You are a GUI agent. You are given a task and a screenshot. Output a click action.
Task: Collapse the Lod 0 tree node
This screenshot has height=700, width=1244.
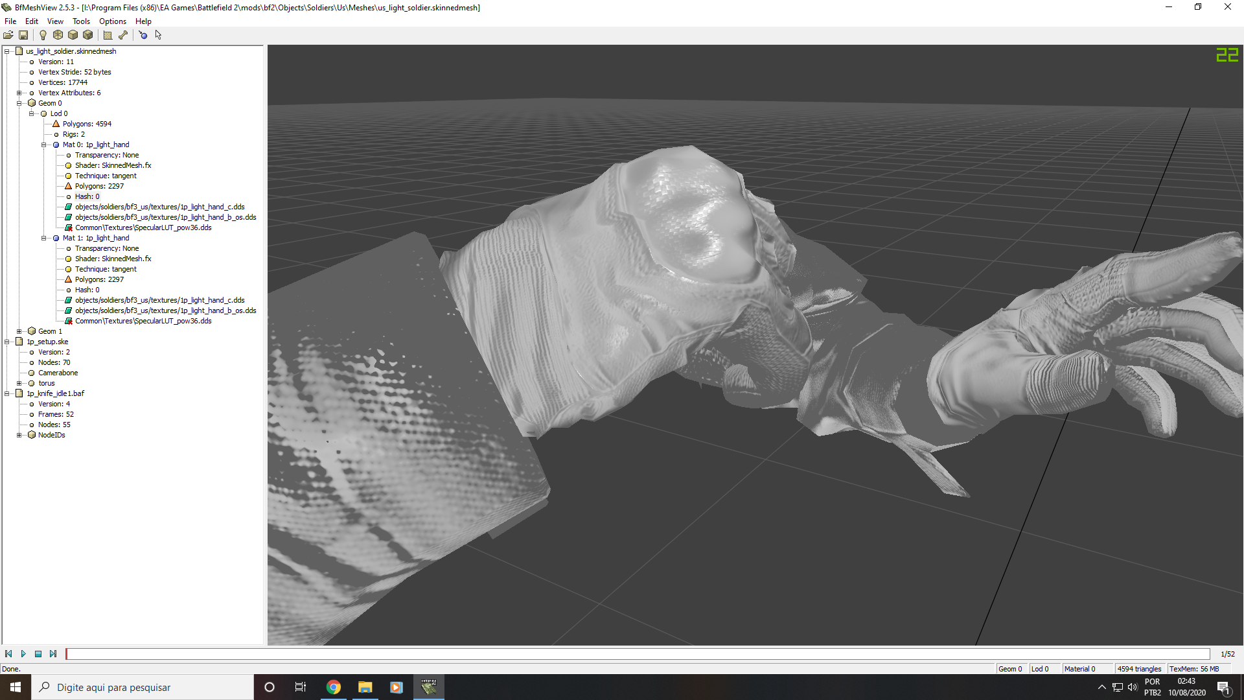32,113
